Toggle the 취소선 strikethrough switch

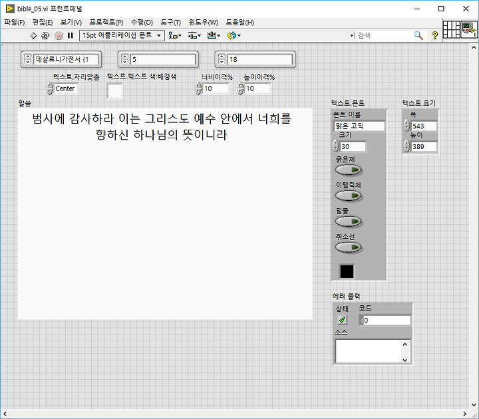point(349,247)
